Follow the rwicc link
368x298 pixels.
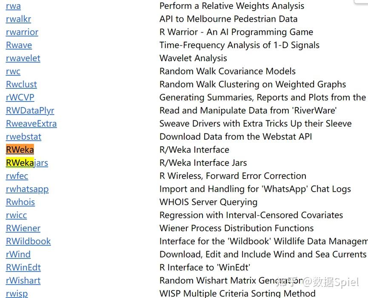17,215
